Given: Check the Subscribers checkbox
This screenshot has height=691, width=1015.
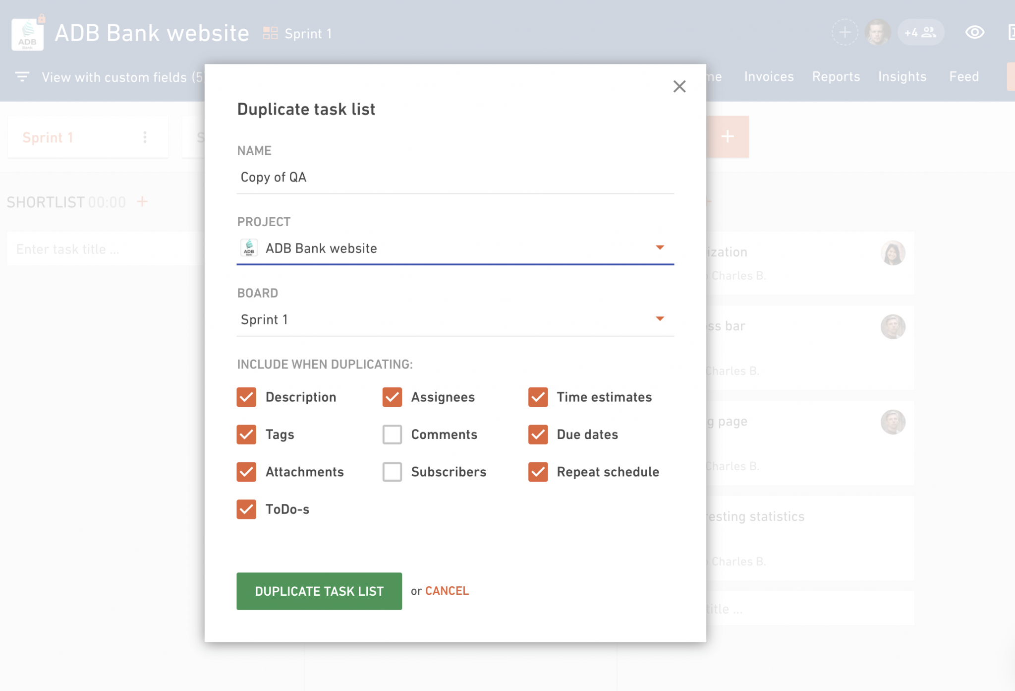Looking at the screenshot, I should pos(392,472).
